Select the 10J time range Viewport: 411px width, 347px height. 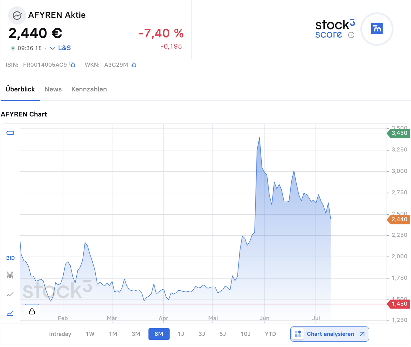(246, 334)
